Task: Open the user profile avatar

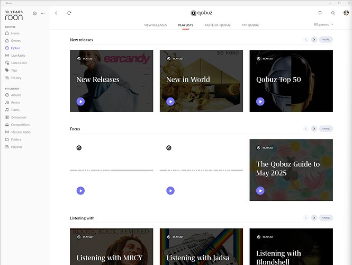Action: [346, 13]
